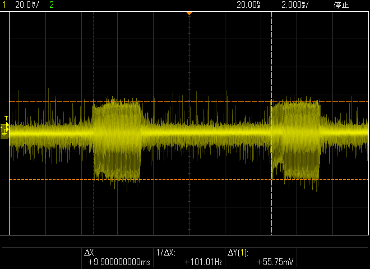Click the 1/ΔX readout label
Screen dimensions: 370x269
point(165,253)
